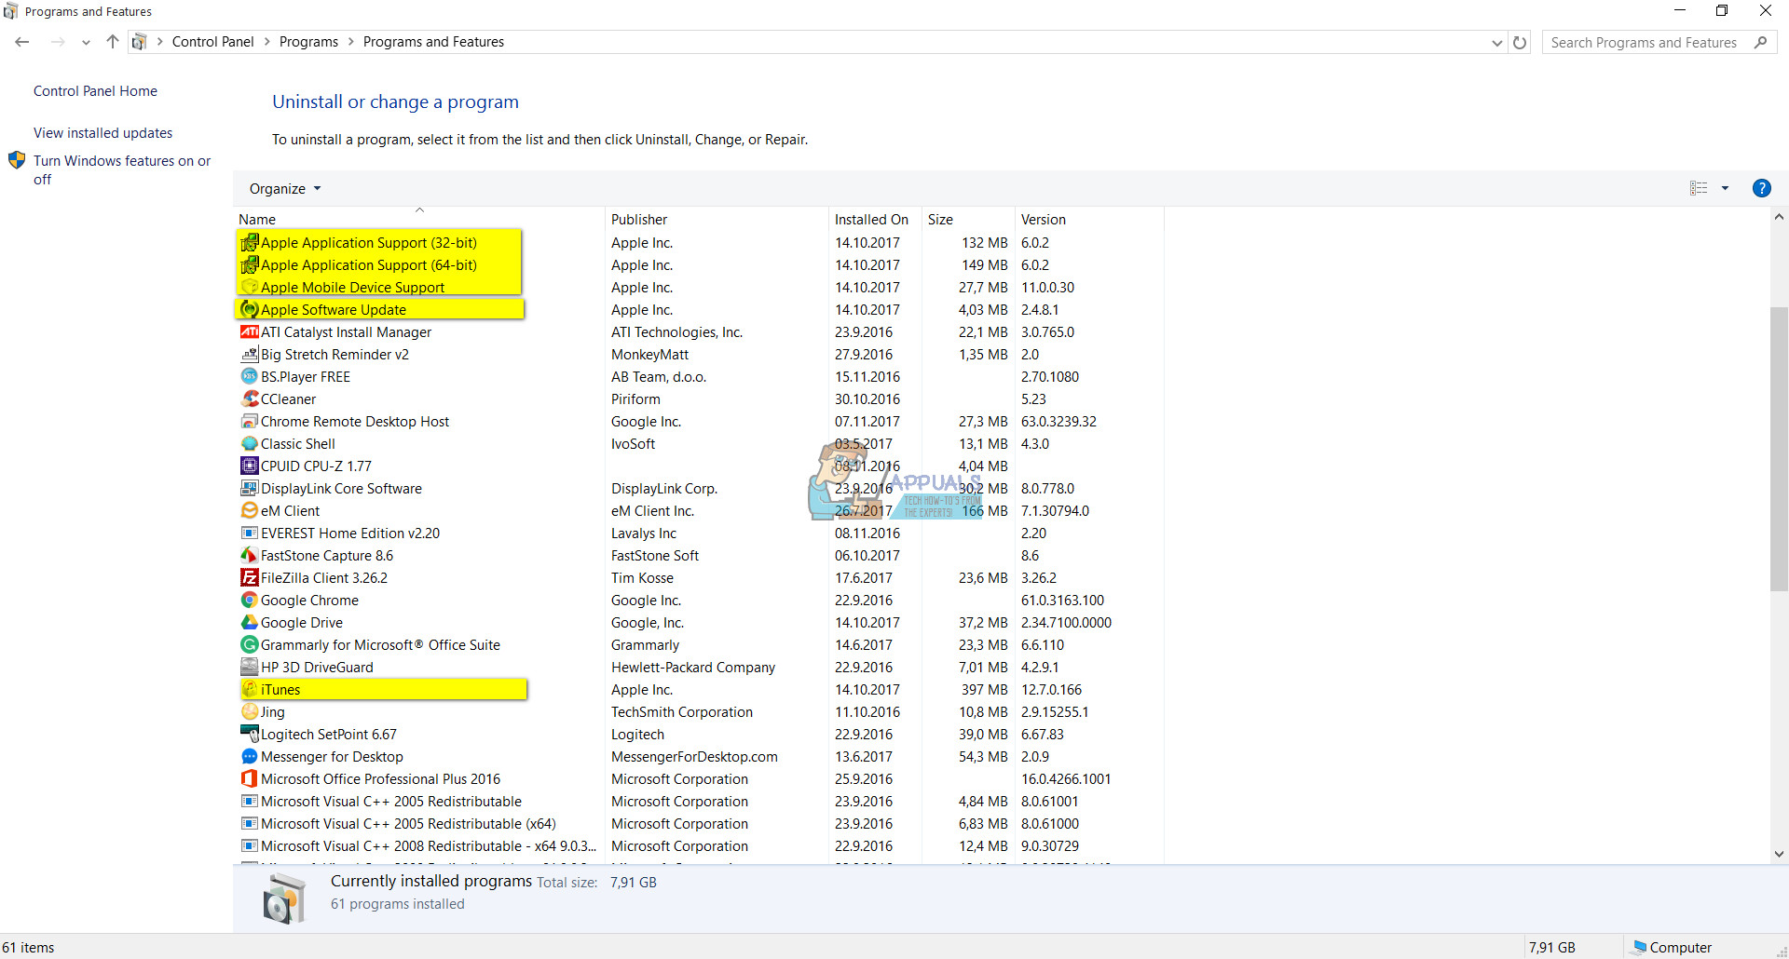Click the Microsoft Office Professional Plus icon
This screenshot has height=959, width=1789.
coord(250,779)
